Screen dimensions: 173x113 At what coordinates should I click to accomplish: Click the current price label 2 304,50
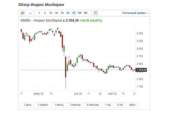point(141,70)
